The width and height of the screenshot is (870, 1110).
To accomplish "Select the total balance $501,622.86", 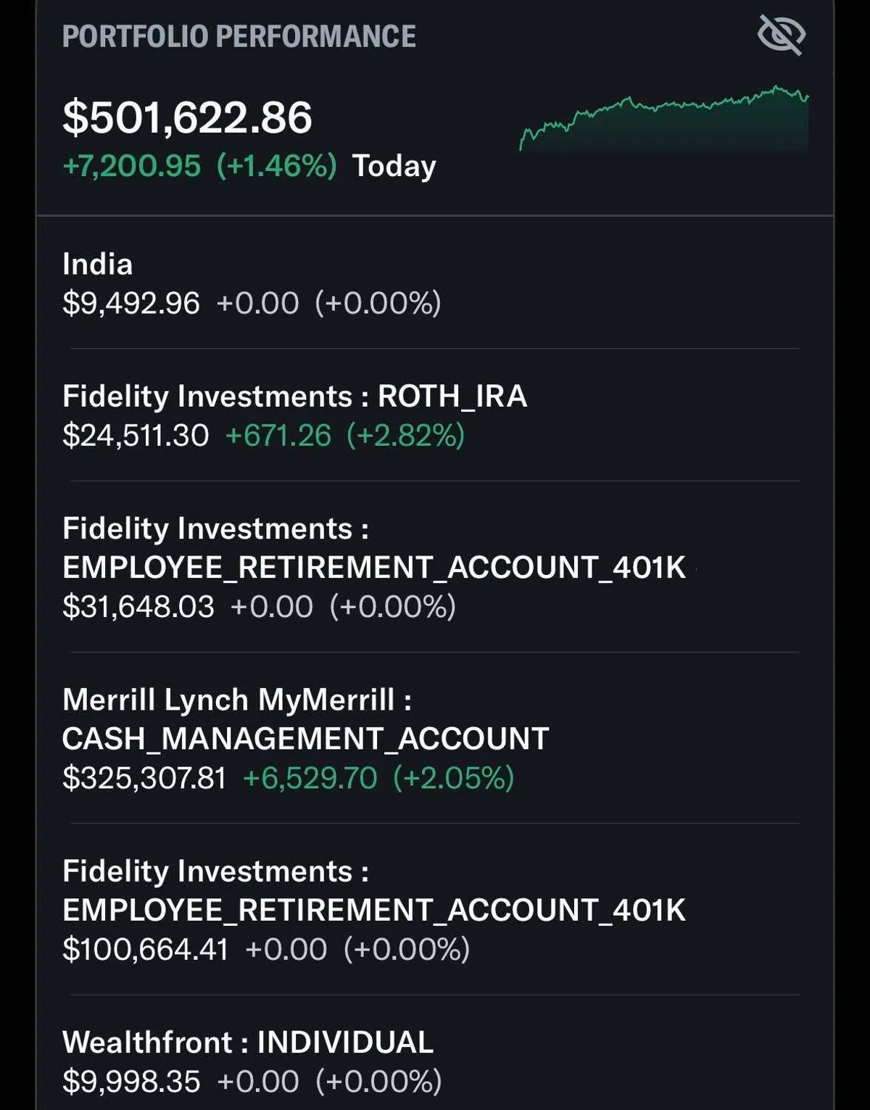I will click(187, 117).
